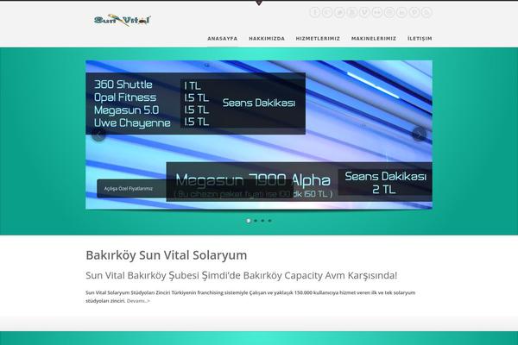518x345 pixels.
Task: Click the Megasun 7900 Alpha banner text
Action: click(x=252, y=180)
